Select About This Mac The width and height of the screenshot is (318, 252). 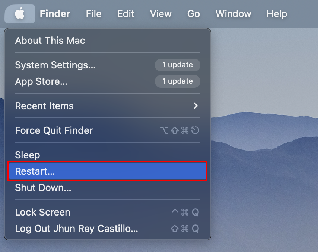tap(108, 41)
